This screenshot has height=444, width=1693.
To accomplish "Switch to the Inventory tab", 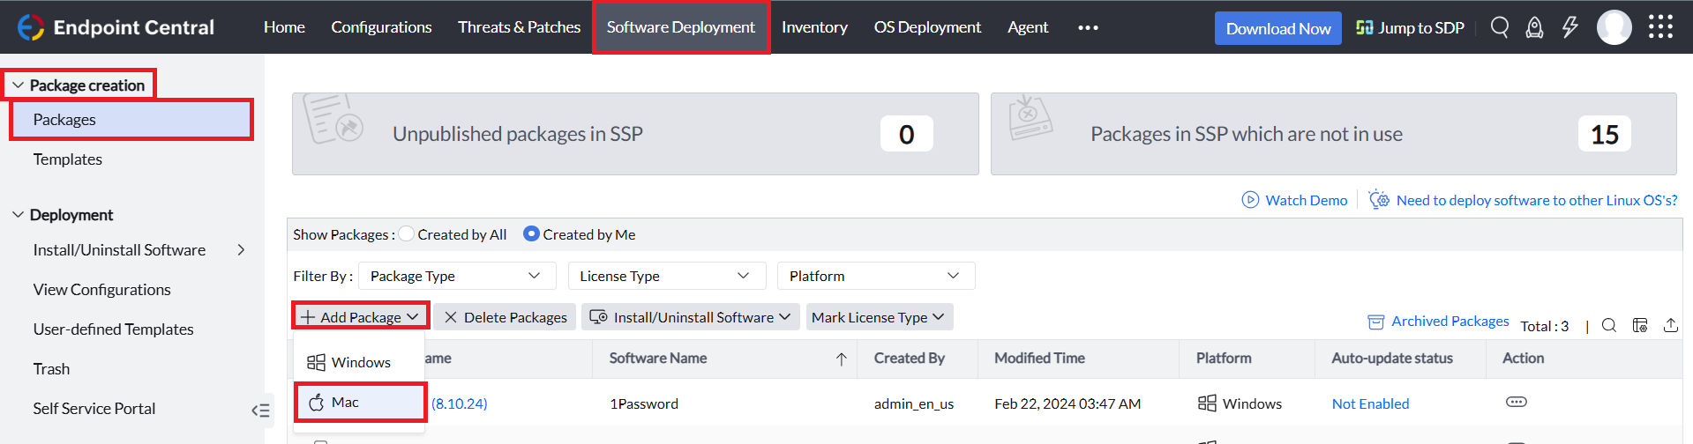I will click(814, 27).
